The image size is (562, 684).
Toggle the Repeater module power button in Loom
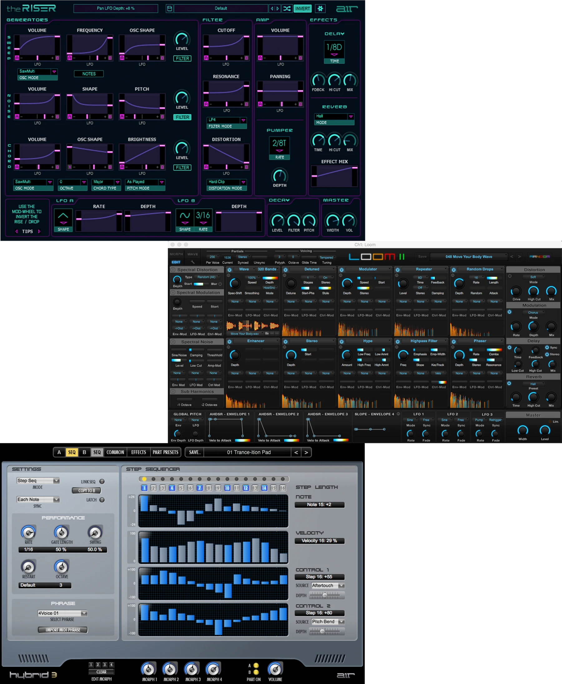[397, 270]
